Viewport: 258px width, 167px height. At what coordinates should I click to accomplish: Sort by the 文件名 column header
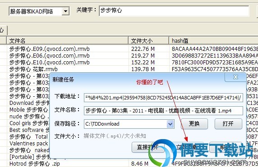click(68, 41)
